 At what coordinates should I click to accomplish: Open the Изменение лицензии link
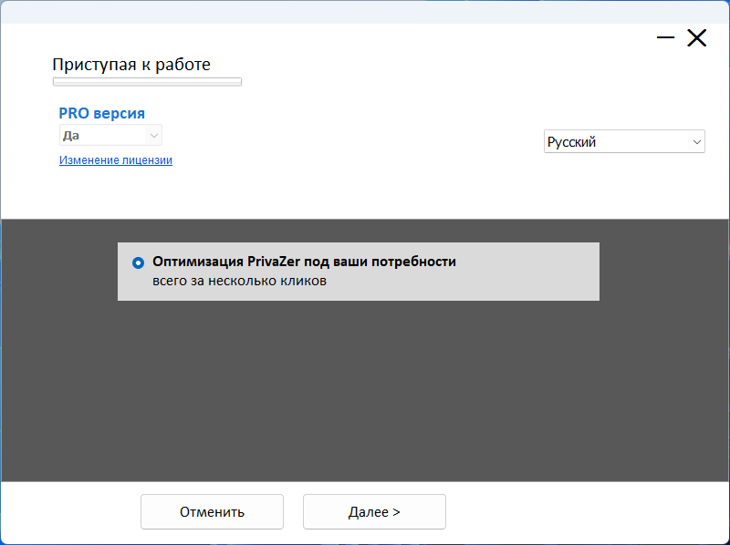click(116, 160)
